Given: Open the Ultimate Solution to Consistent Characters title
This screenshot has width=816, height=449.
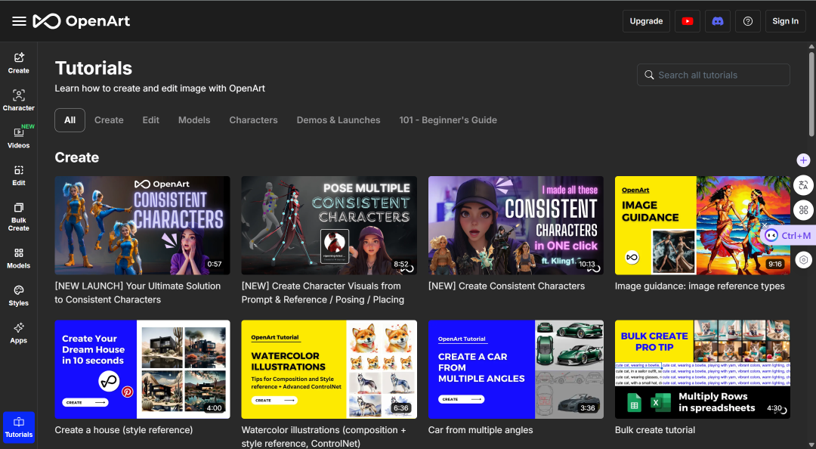Looking at the screenshot, I should (x=138, y=293).
